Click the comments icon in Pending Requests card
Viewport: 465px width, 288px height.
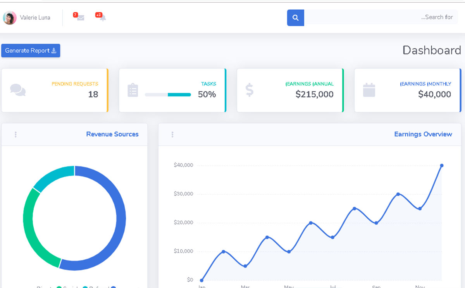pos(18,90)
